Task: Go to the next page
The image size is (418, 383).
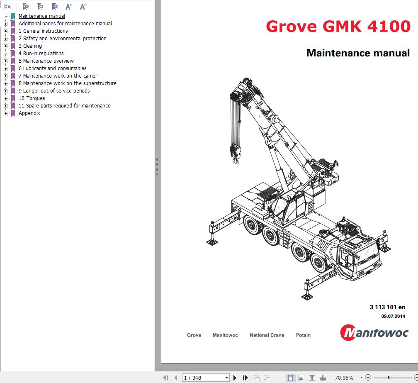Action: pyautogui.click(x=235, y=378)
